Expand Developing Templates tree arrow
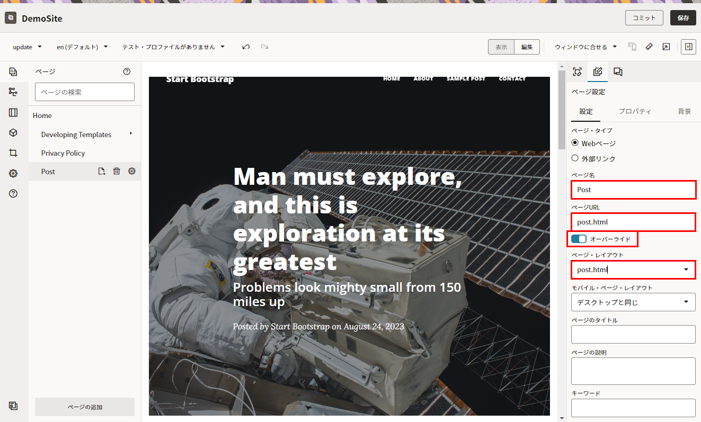Viewport: 701px width, 422px height. (131, 133)
